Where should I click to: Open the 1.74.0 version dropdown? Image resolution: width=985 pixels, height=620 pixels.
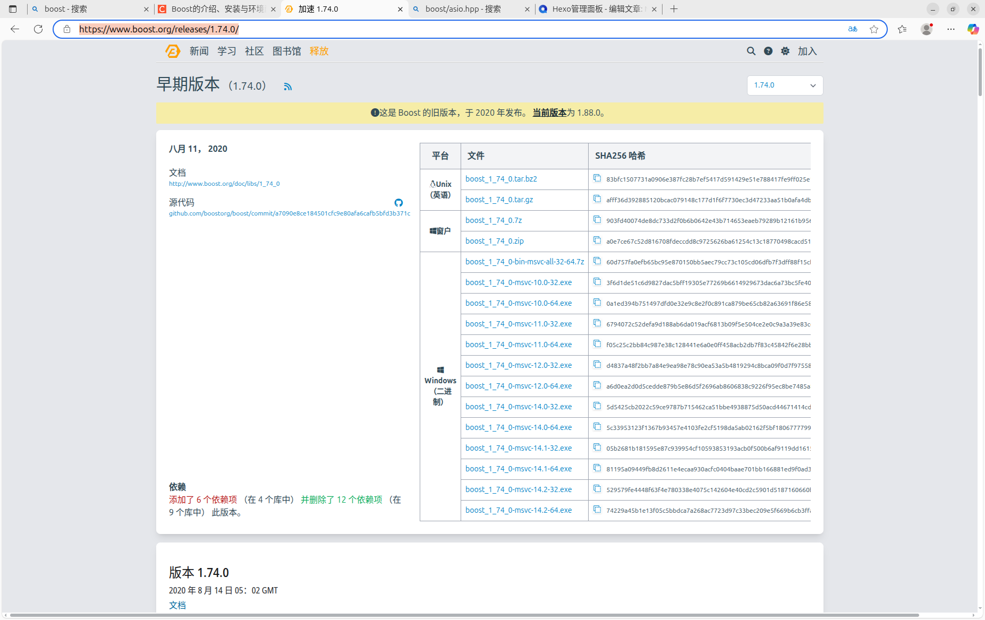pos(785,85)
